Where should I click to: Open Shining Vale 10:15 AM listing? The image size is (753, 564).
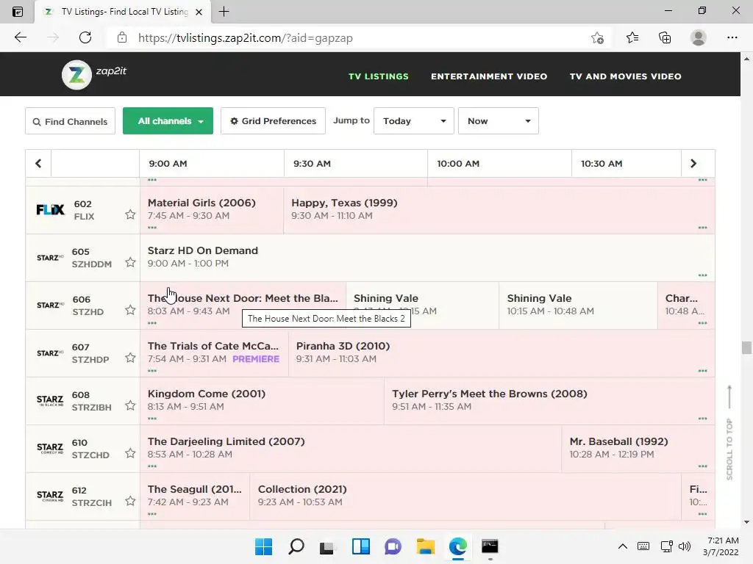pyautogui.click(x=578, y=305)
